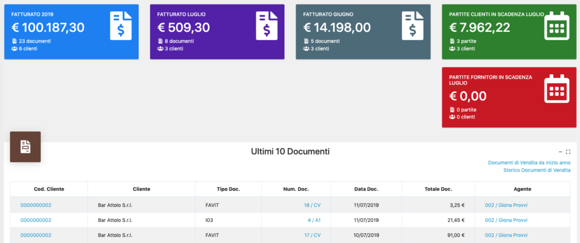Click Bar Attolo S.r.l. in I03 row
Viewport: 580px width, 243px height.
coord(115,220)
